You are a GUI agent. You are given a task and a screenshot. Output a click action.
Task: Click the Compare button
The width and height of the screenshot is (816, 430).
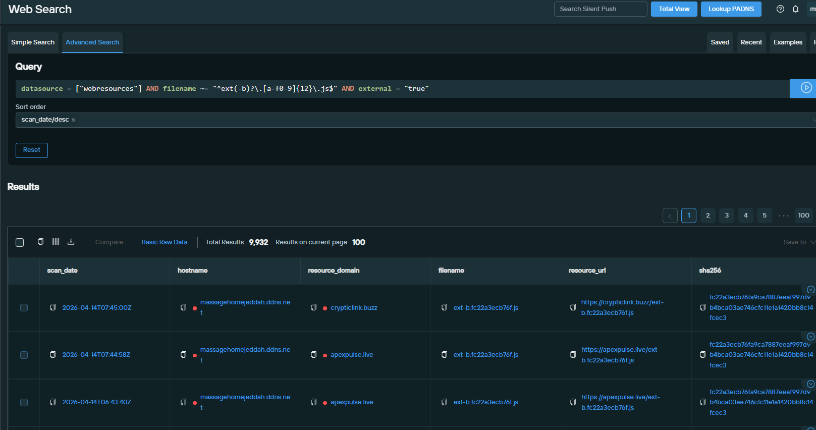(109, 242)
